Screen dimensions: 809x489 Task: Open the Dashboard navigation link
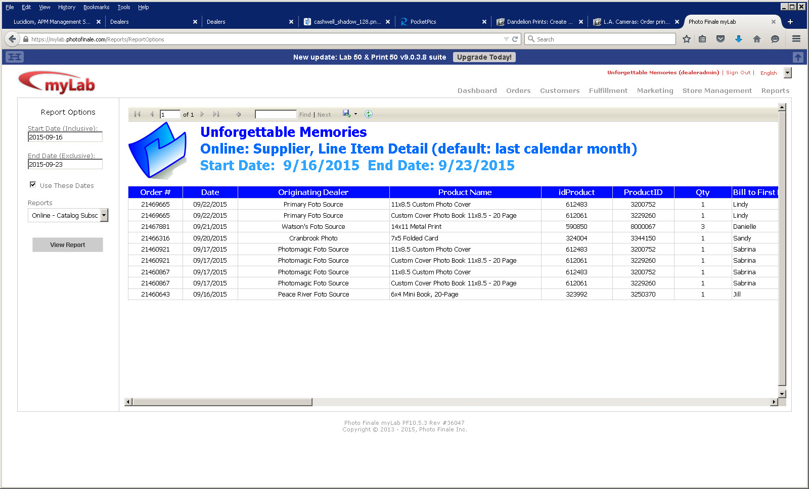pos(477,91)
